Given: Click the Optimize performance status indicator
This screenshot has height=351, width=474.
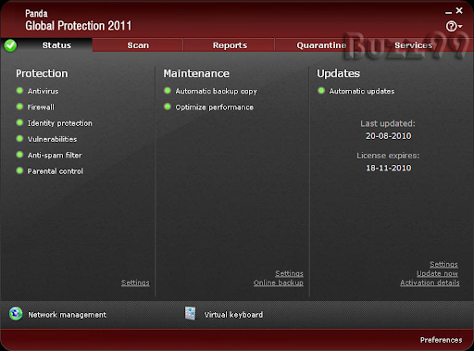Looking at the screenshot, I should coord(168,107).
